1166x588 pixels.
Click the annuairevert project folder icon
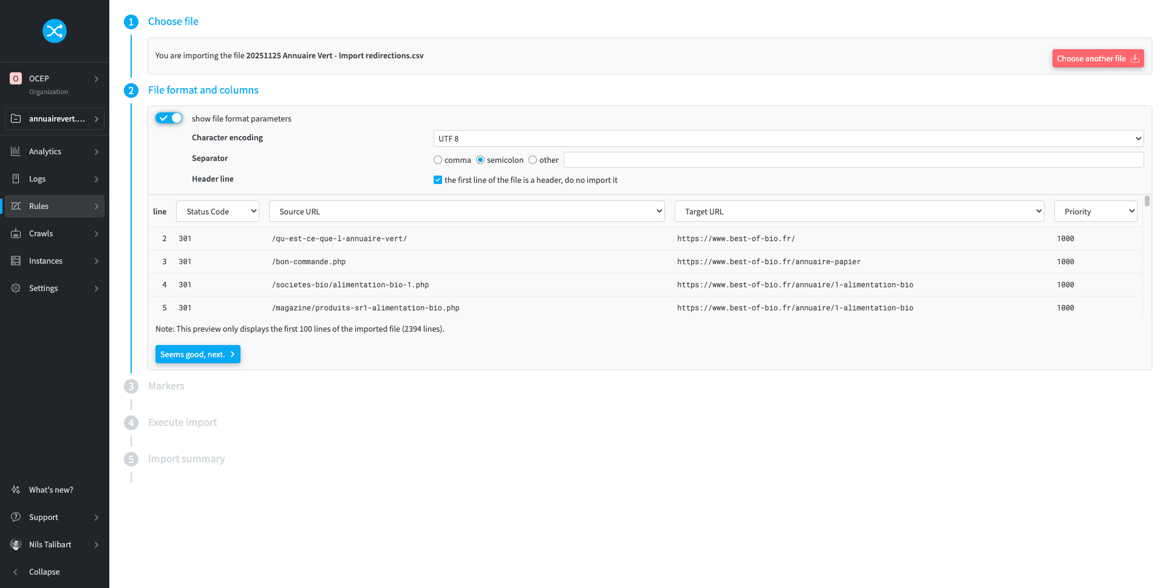16,118
